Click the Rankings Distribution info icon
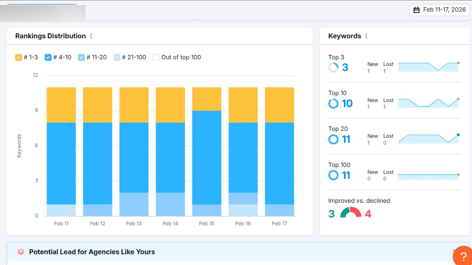472x265 pixels. tap(91, 36)
